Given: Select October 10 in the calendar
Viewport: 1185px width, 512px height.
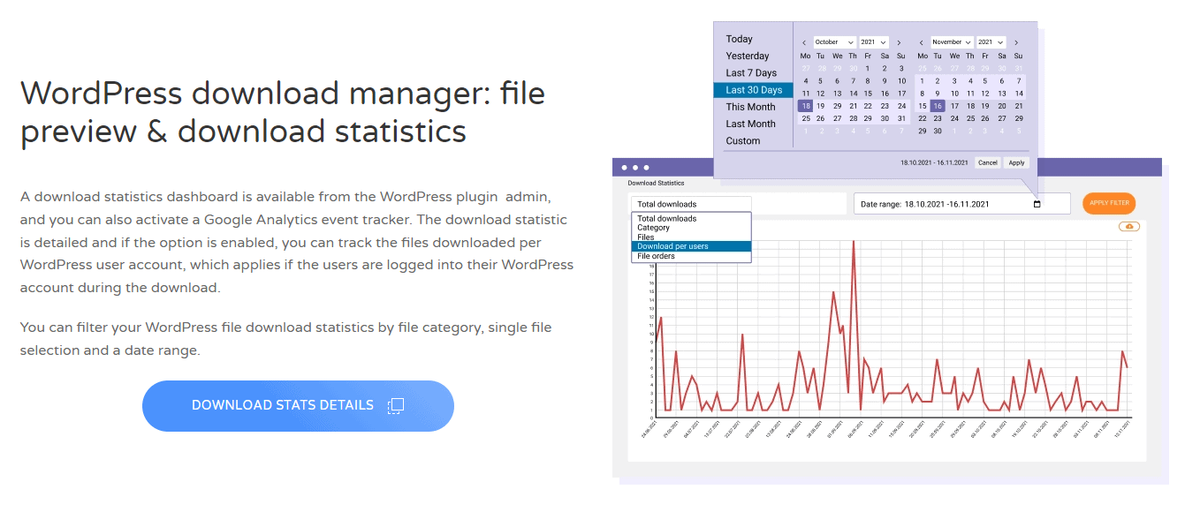Looking at the screenshot, I should (x=901, y=80).
